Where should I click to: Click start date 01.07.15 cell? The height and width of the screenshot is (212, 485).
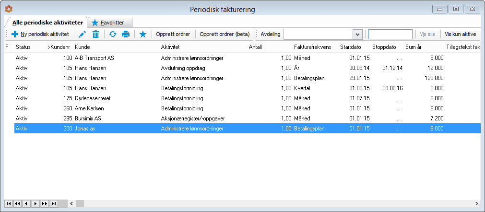[359, 98]
